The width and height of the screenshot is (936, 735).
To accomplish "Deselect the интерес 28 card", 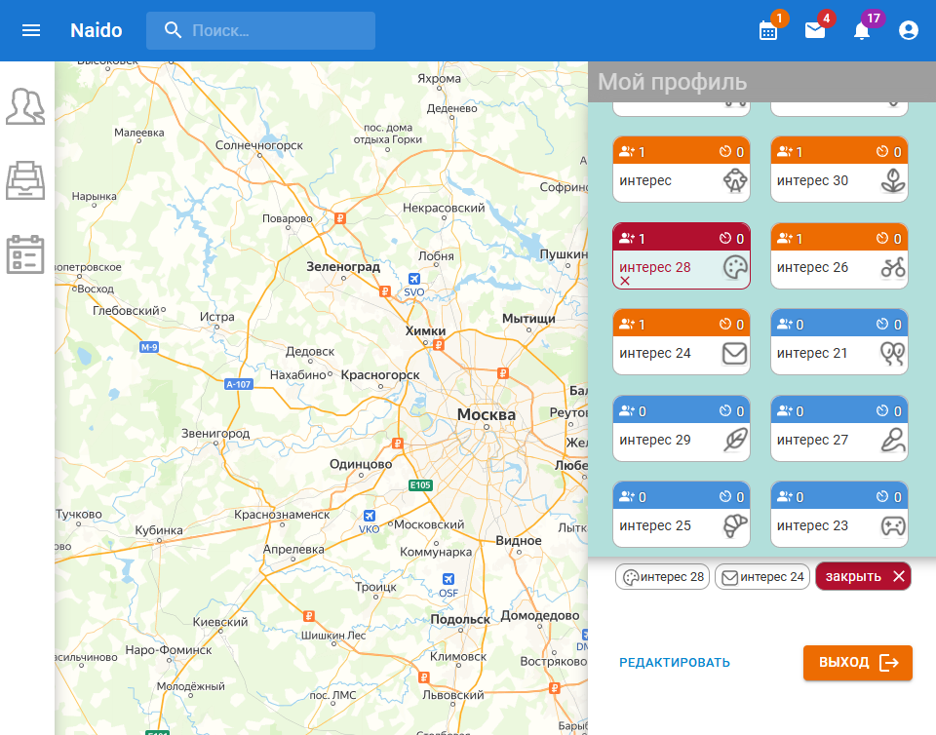I will coord(682,256).
